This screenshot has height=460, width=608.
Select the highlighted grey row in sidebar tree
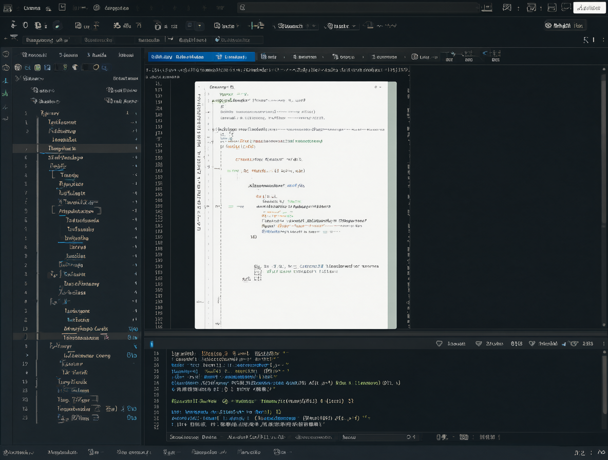pos(77,148)
